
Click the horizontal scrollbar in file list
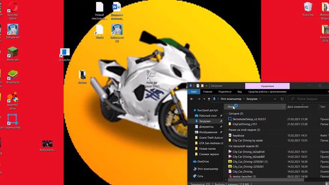(266, 180)
